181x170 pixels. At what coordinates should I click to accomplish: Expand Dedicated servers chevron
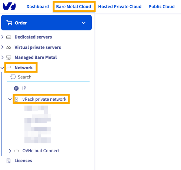2,37
